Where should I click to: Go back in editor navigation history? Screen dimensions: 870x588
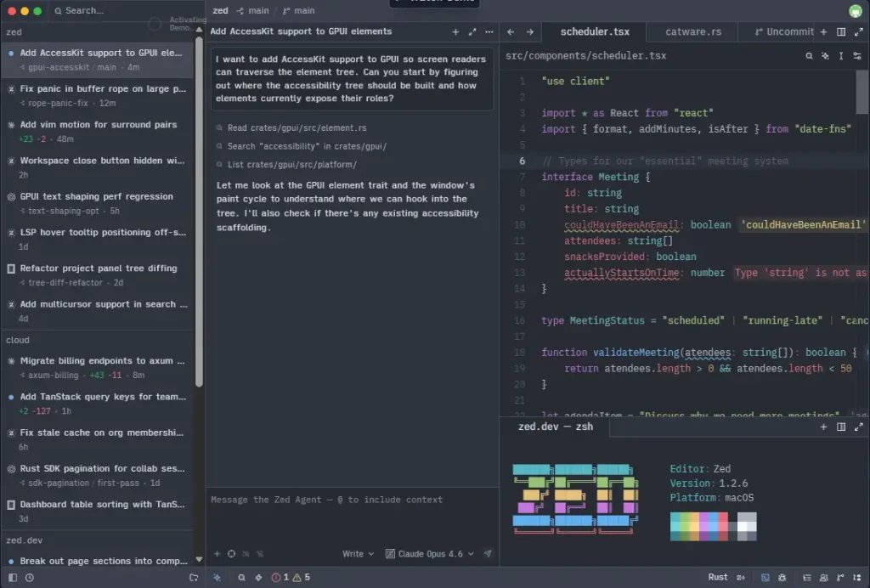(511, 31)
